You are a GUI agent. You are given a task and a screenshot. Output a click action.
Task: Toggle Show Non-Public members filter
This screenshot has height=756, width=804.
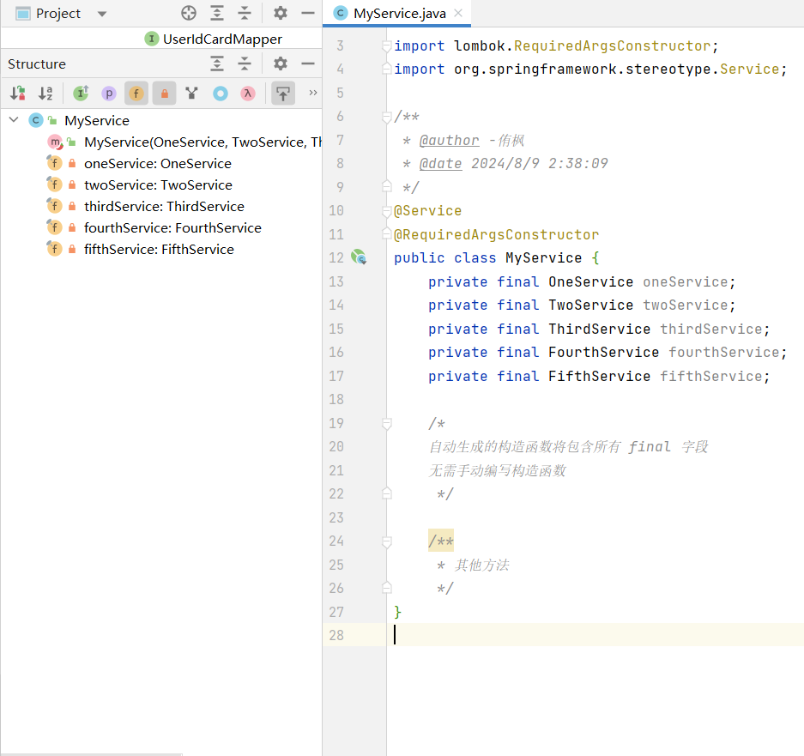click(x=164, y=94)
